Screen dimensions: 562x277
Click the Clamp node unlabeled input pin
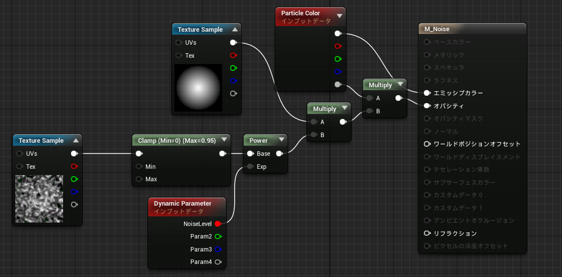pos(139,154)
